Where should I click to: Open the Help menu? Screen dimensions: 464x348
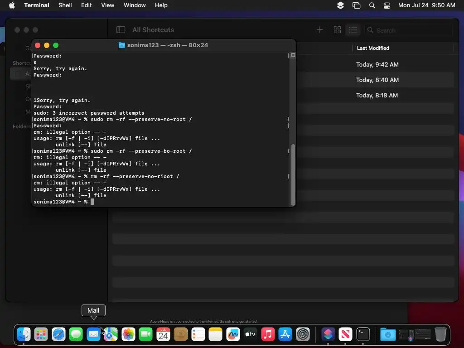[161, 5]
